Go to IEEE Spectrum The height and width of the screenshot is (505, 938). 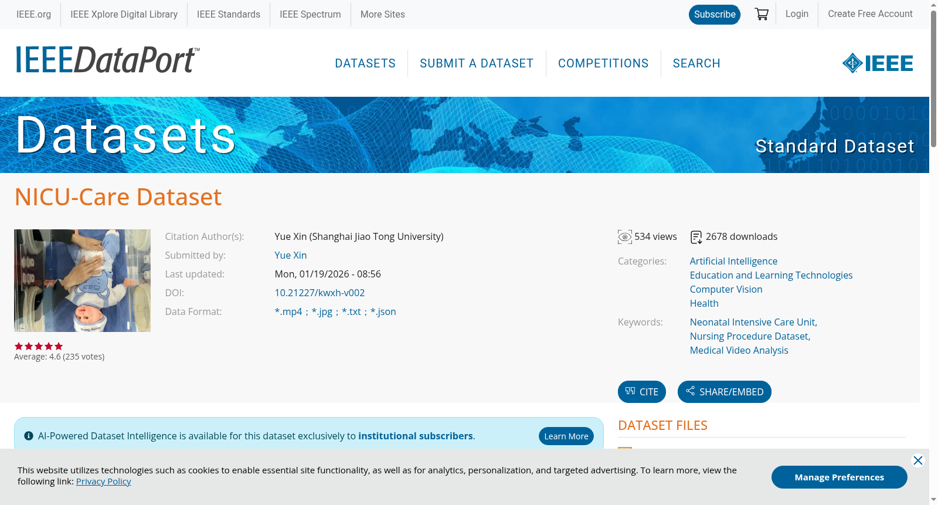pyautogui.click(x=310, y=14)
